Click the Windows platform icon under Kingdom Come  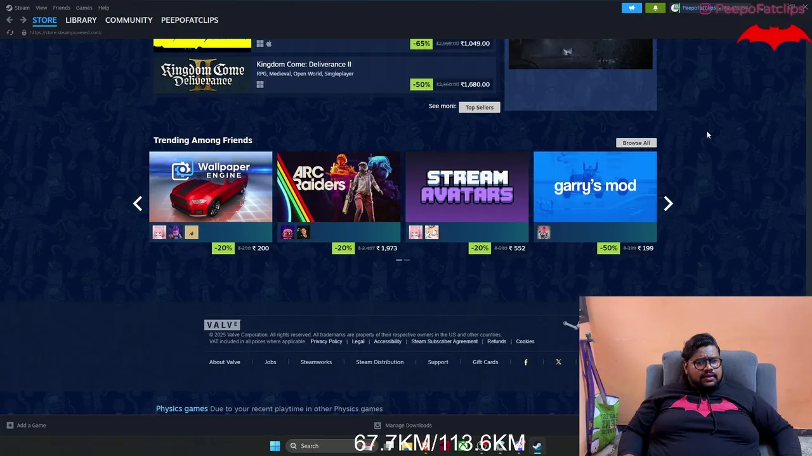(x=260, y=84)
